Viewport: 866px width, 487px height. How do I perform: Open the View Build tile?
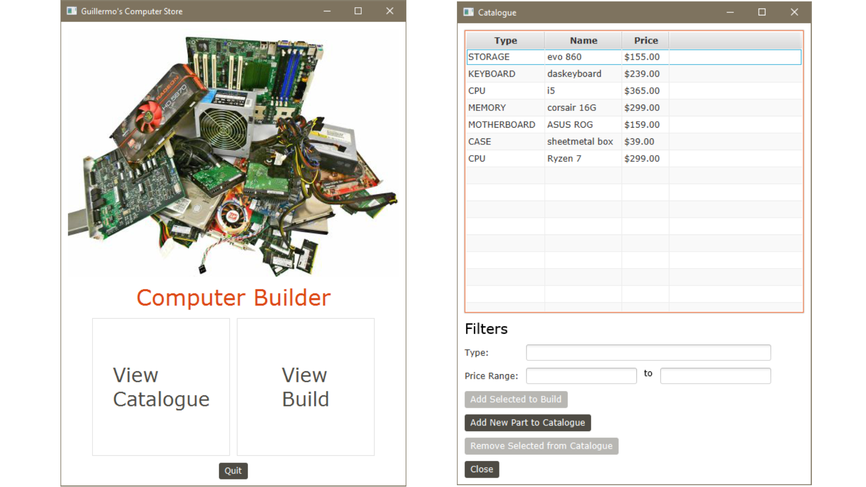point(306,387)
